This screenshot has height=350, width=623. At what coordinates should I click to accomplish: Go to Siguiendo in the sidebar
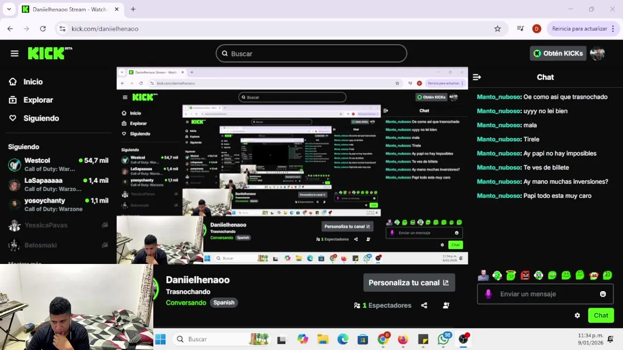(41, 118)
